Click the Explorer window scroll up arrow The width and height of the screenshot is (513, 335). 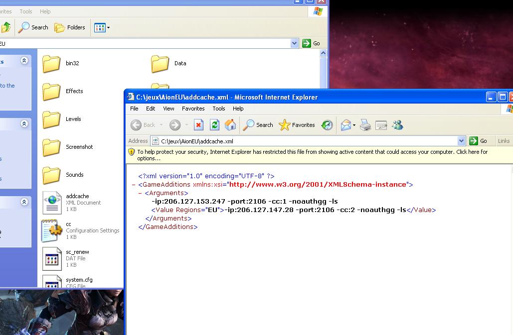coord(323,53)
